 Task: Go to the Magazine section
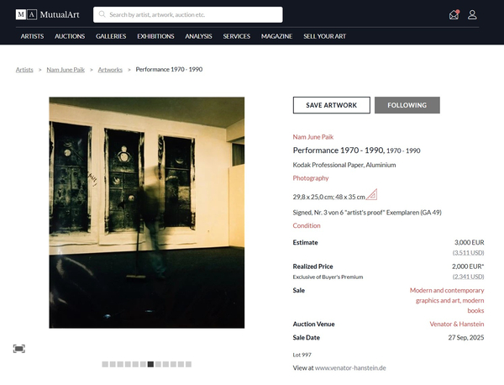coord(276,36)
